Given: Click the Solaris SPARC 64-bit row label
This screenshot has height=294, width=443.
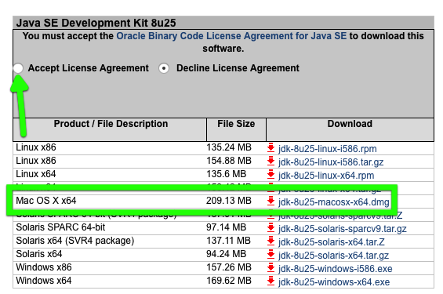Looking at the screenshot, I should click(x=60, y=227).
